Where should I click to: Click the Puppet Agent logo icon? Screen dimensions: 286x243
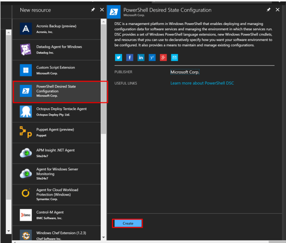pos(26,132)
